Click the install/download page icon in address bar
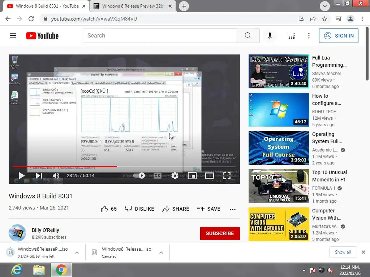The height and width of the screenshot is (277, 370). [x=301, y=19]
